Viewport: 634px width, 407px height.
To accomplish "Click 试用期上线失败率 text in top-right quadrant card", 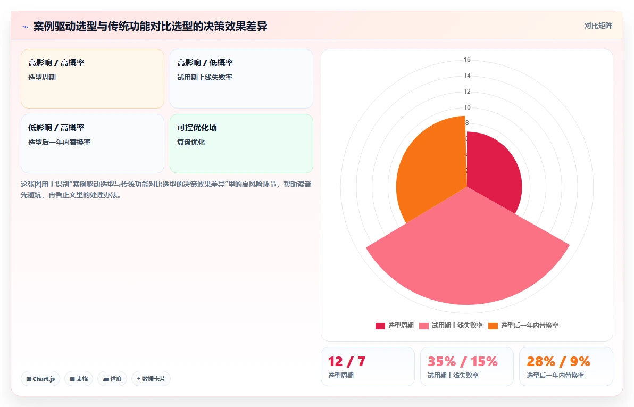I will pyautogui.click(x=205, y=77).
